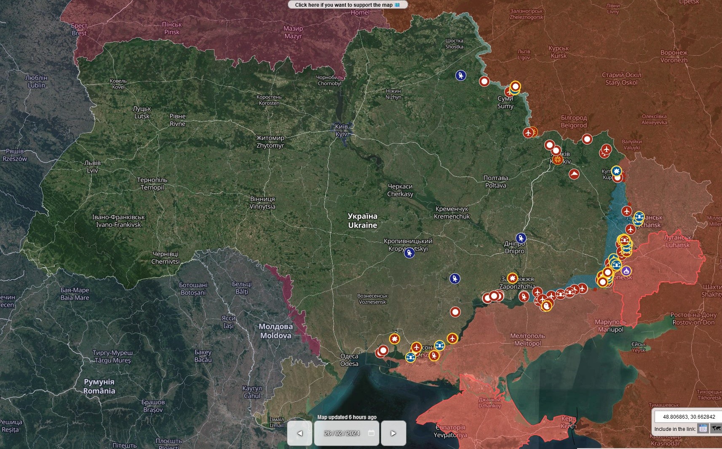Toggle include map view in the link
Screen dimensions: 722x449
[716, 428]
